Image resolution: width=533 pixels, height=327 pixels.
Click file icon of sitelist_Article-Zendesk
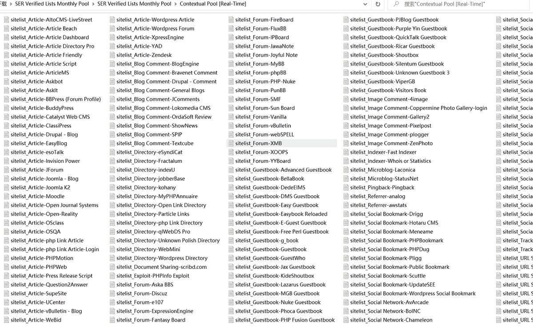click(x=112, y=55)
